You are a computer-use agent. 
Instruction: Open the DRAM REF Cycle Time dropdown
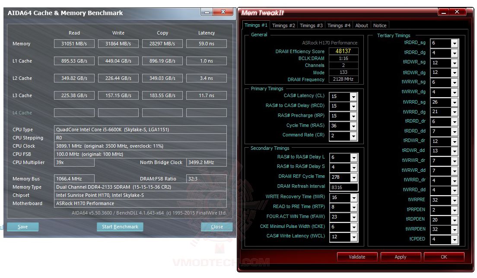pos(353,178)
